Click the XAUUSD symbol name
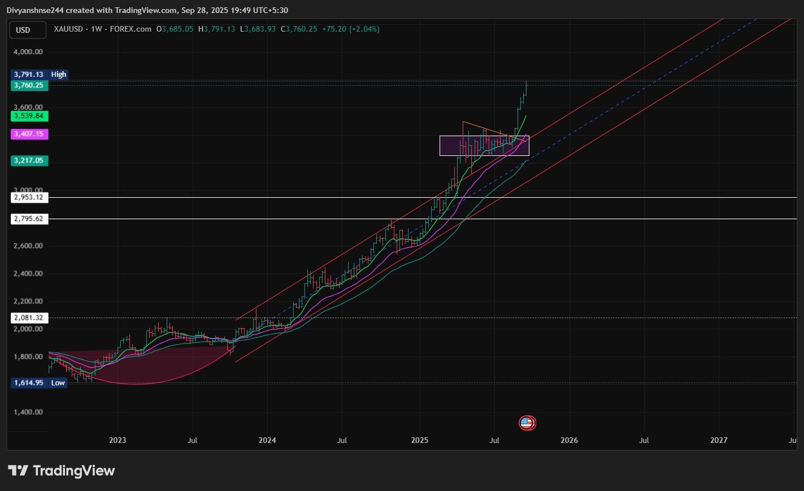The image size is (804, 491). (x=68, y=29)
